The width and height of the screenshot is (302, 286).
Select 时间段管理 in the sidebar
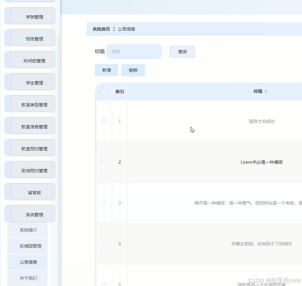coord(29,60)
